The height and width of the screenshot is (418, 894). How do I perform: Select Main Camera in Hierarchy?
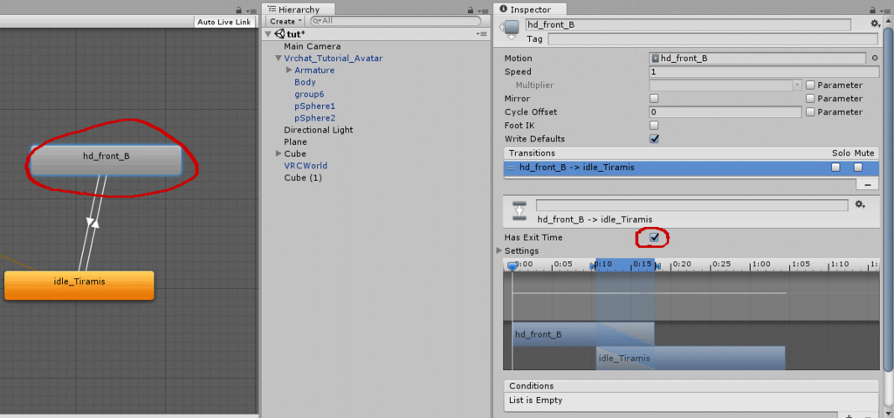tap(312, 46)
